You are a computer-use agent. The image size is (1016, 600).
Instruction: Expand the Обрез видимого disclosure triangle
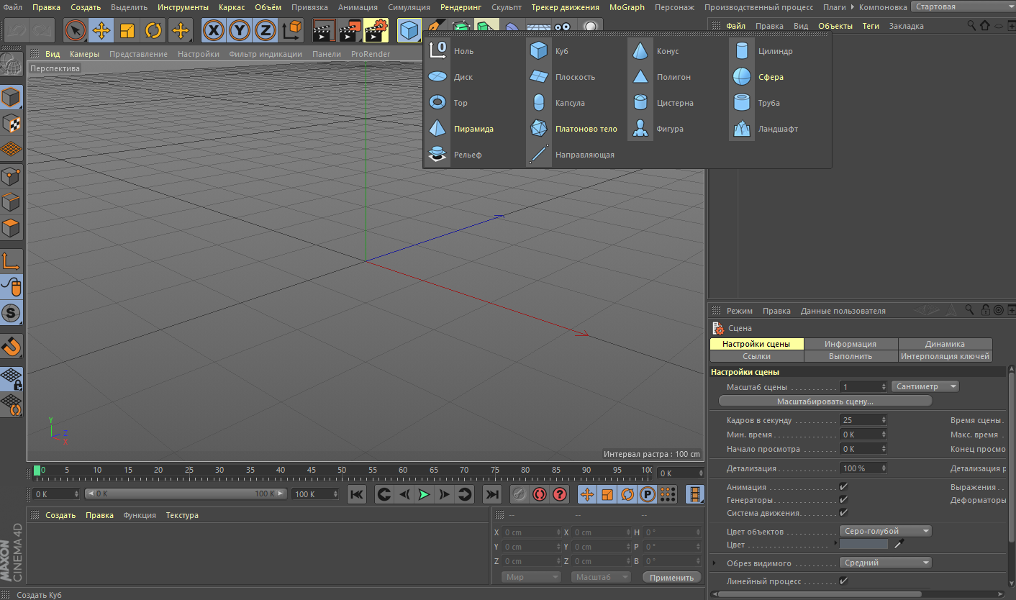pos(714,563)
